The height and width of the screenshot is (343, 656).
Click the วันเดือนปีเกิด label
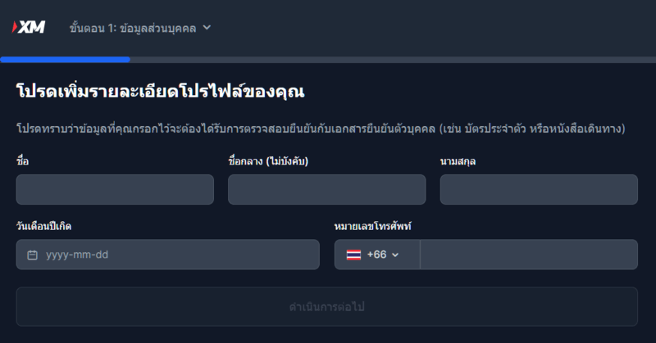point(48,226)
